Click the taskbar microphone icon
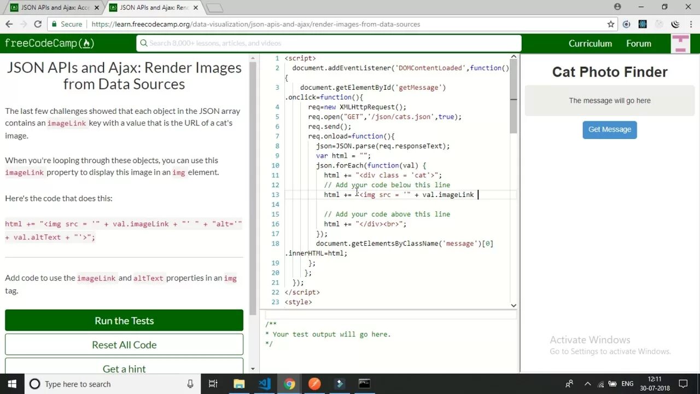This screenshot has height=394, width=700. click(x=190, y=384)
